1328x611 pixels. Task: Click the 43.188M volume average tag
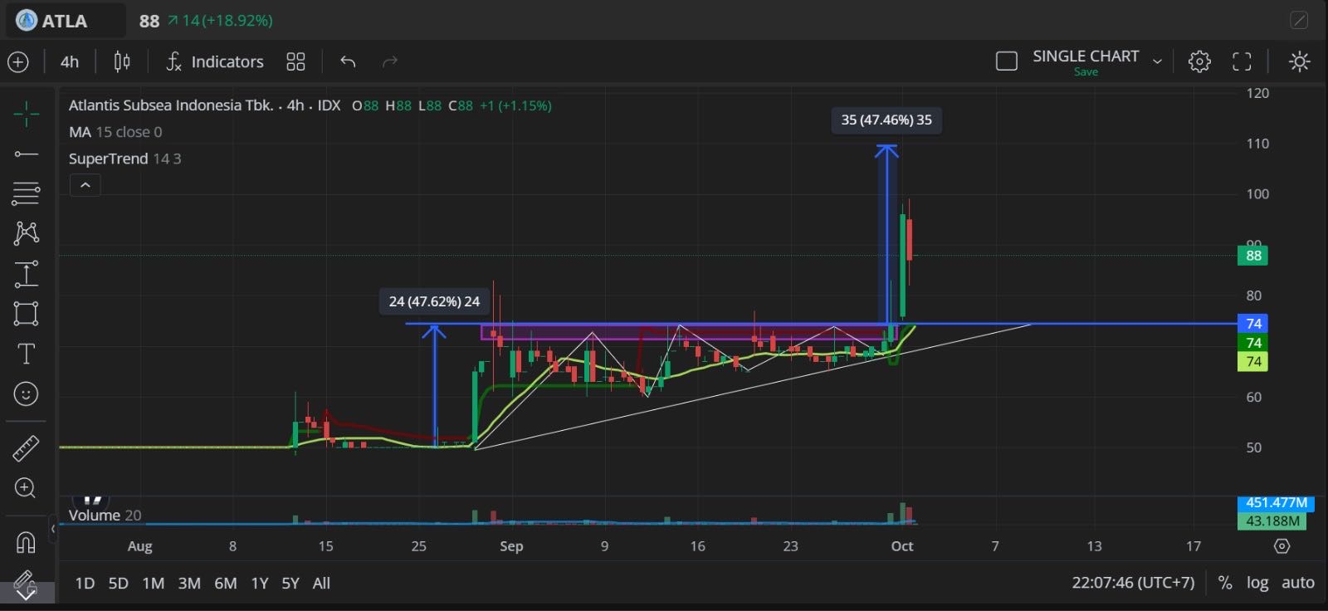(1272, 521)
